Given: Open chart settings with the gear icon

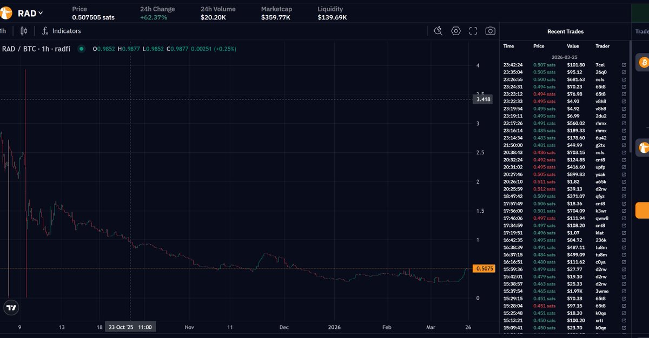Looking at the screenshot, I should pos(456,31).
